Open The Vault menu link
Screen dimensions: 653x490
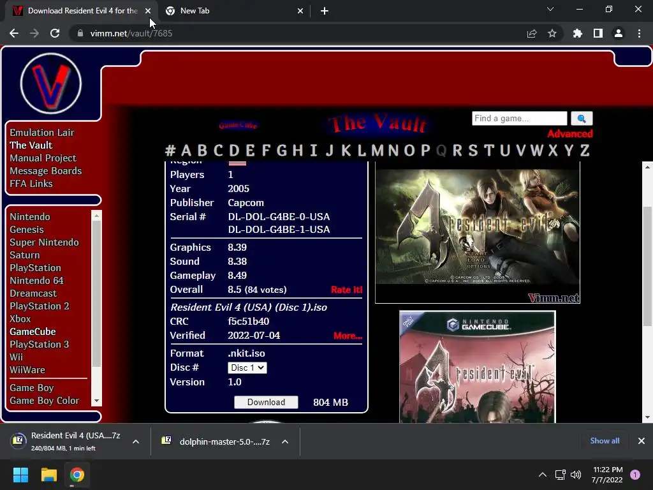coord(31,145)
